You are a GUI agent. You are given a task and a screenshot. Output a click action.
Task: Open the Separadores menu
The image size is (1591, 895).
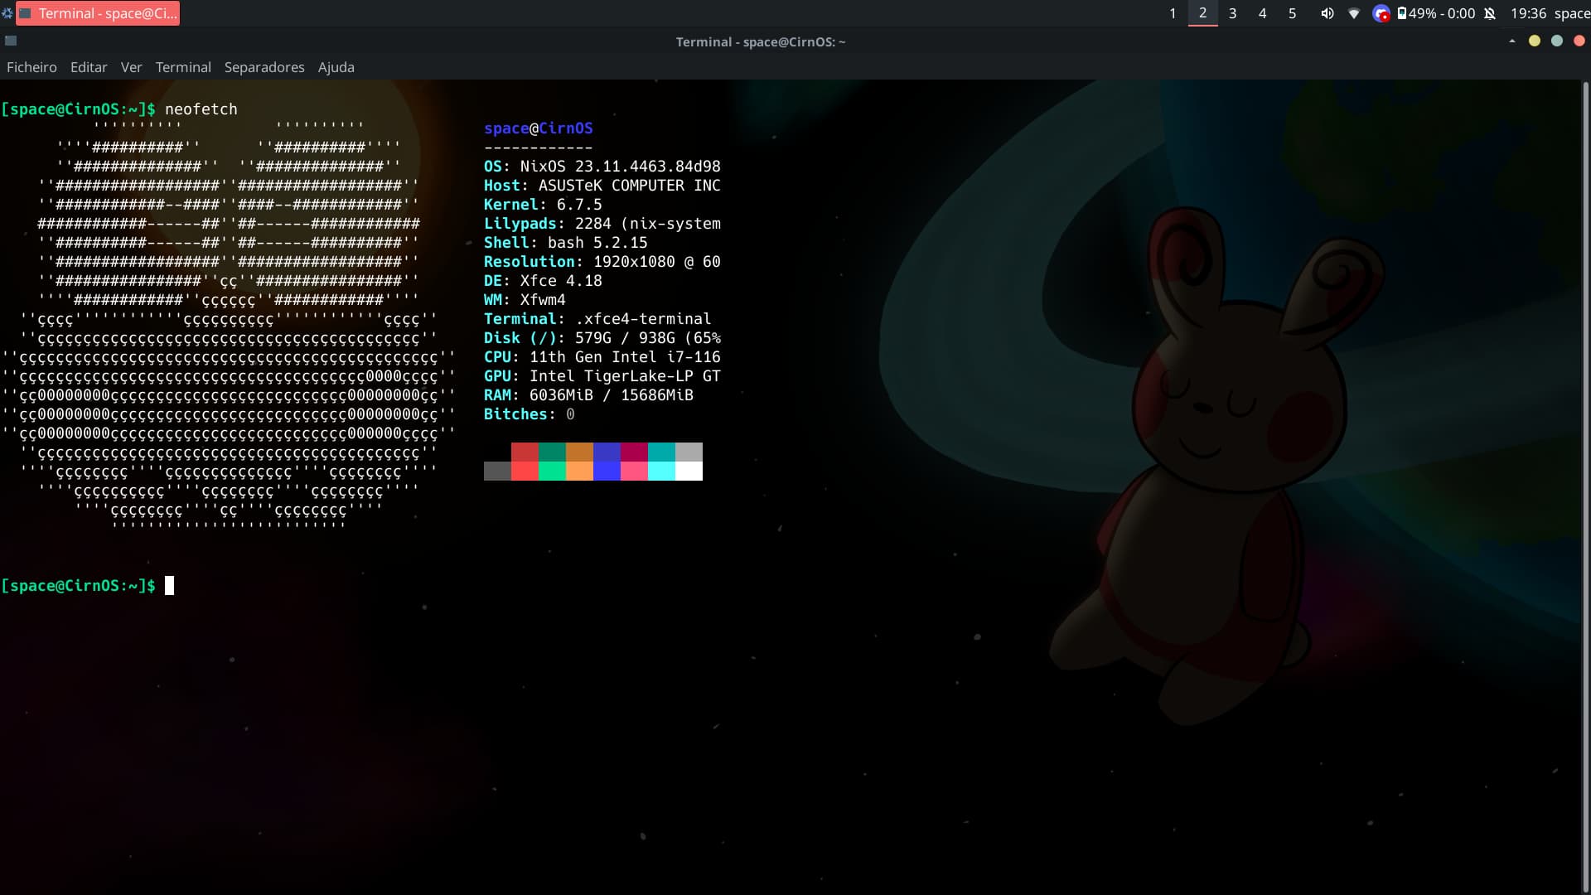pos(264,67)
